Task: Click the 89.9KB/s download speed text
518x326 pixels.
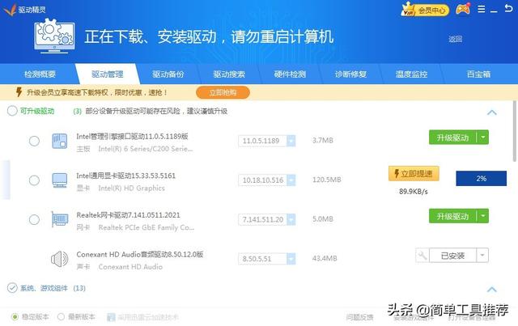Action: click(x=414, y=191)
